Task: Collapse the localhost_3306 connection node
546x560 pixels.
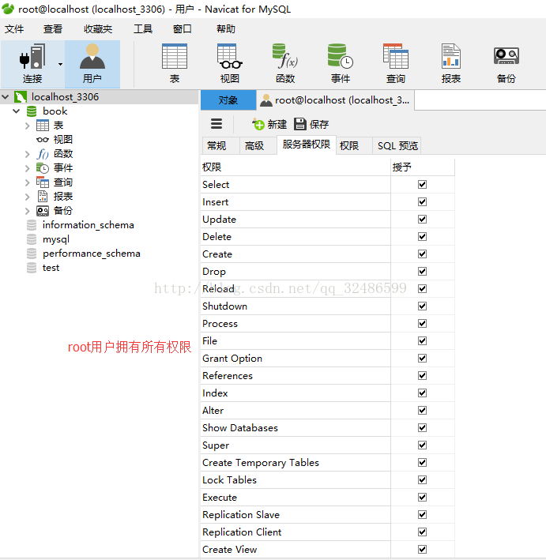Action: [x=6, y=97]
